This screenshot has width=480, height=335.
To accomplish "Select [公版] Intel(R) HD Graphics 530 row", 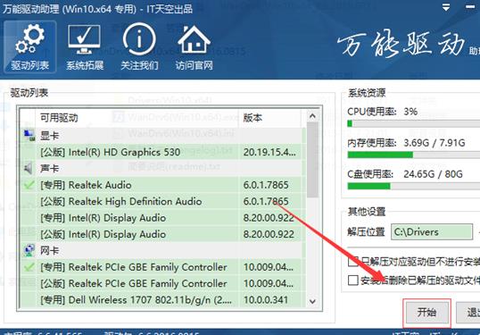I will pyautogui.click(x=162, y=152).
